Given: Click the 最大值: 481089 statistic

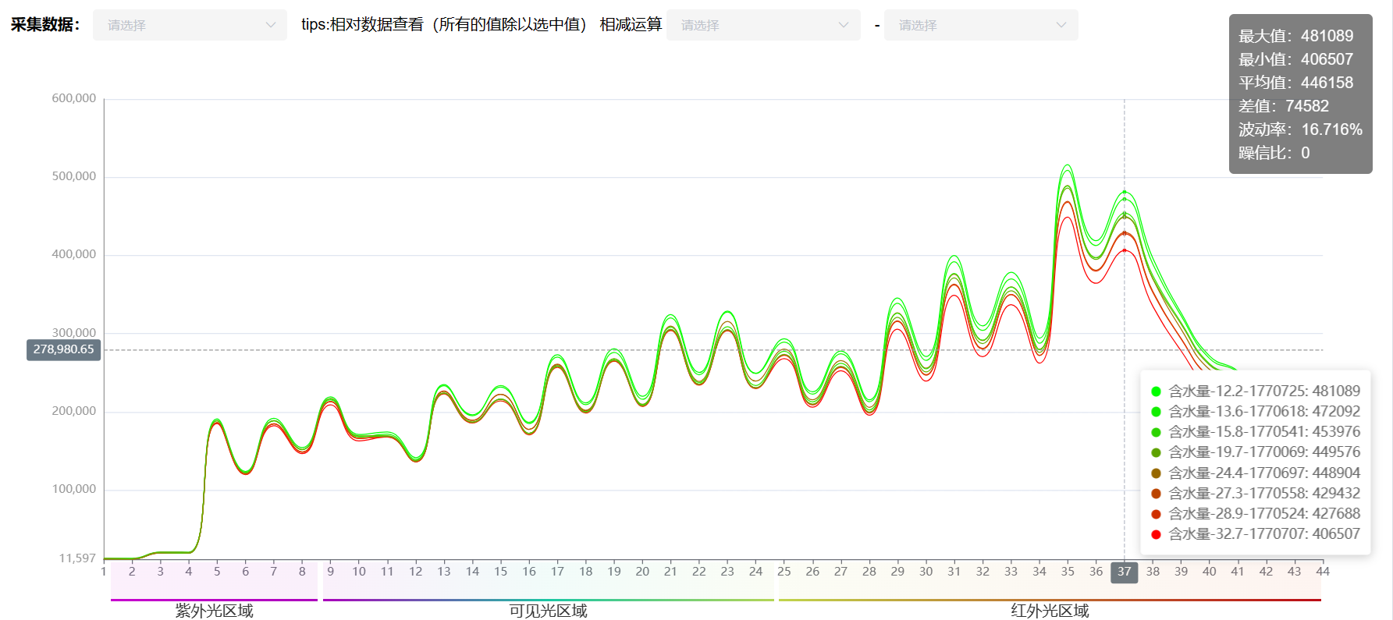Looking at the screenshot, I should (x=1295, y=36).
